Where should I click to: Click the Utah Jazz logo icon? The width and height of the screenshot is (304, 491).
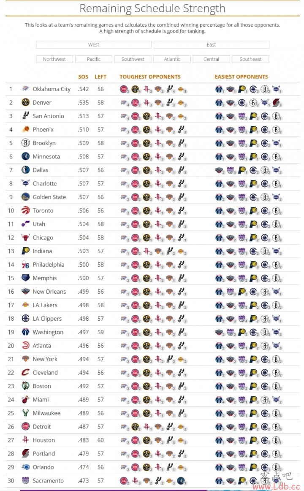26,224
